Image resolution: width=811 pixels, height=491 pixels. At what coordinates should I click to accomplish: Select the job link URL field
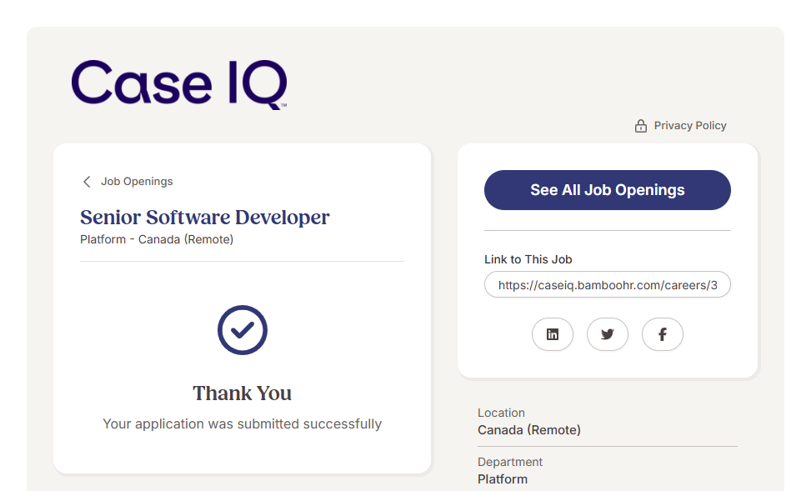click(x=608, y=284)
